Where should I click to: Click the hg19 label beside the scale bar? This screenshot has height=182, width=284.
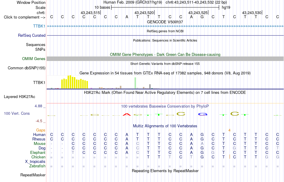[x=226, y=7]
